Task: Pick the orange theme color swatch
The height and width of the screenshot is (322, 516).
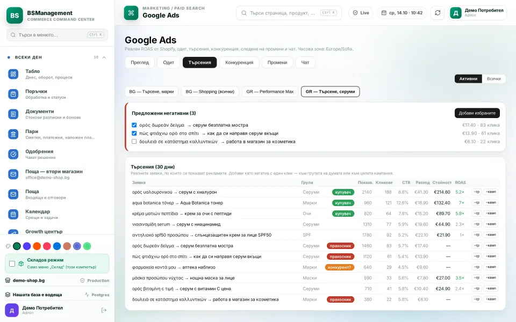Action: pyautogui.click(x=37, y=246)
